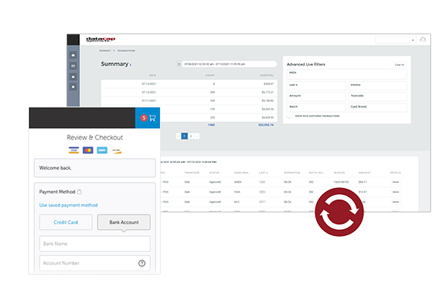The image size is (438, 287).
Task: Click the calendar icon beside date range
Action: [x=179, y=64]
